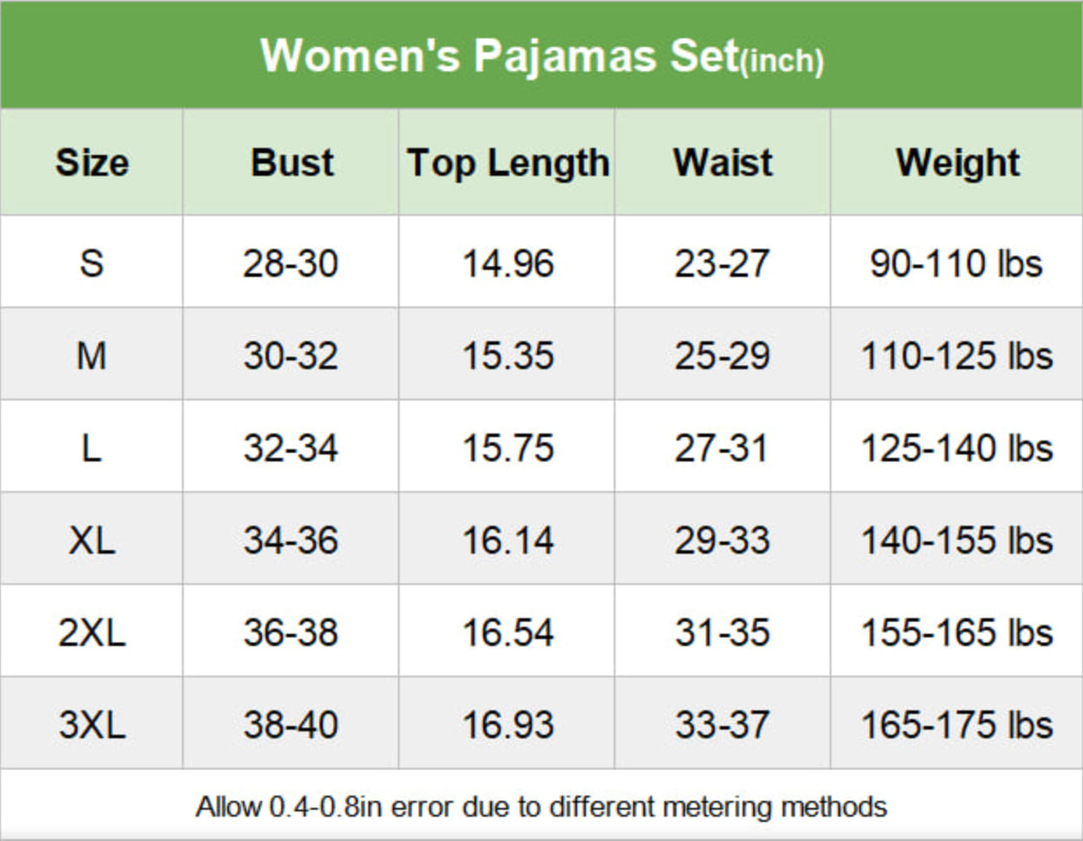
Task: Select the M size cell
Action: [91, 355]
